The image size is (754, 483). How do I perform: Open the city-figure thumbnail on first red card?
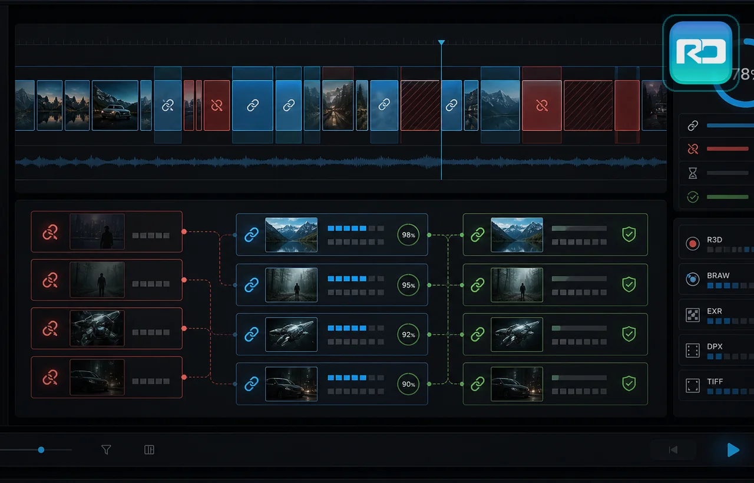[97, 232]
